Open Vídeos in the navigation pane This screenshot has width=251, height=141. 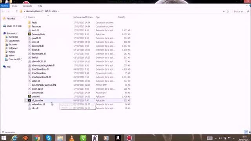11,56
